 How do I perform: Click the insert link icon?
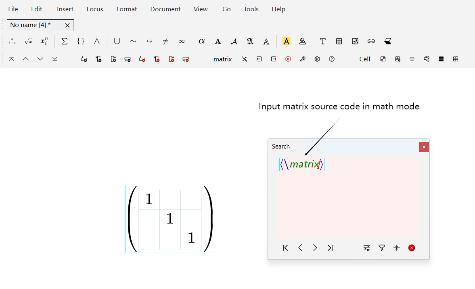[x=371, y=41]
